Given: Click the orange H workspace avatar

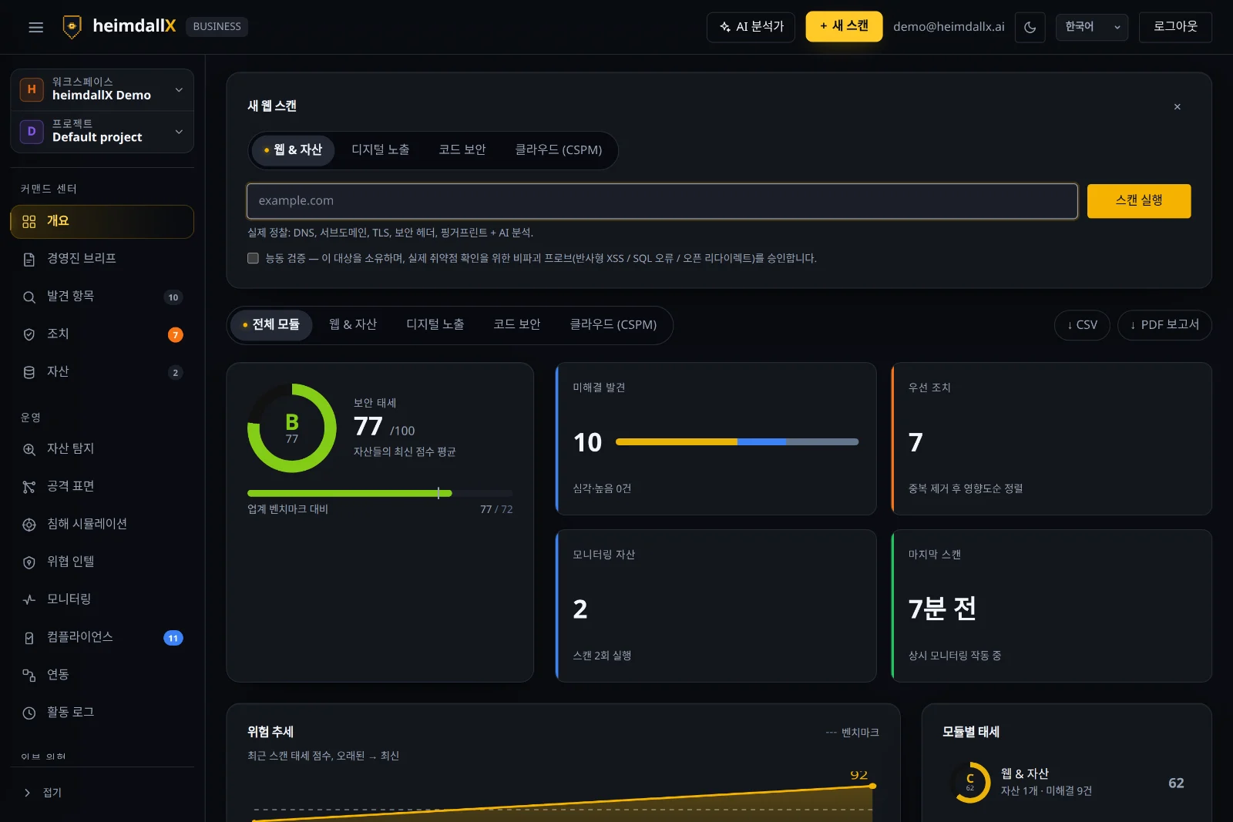Looking at the screenshot, I should point(32,89).
